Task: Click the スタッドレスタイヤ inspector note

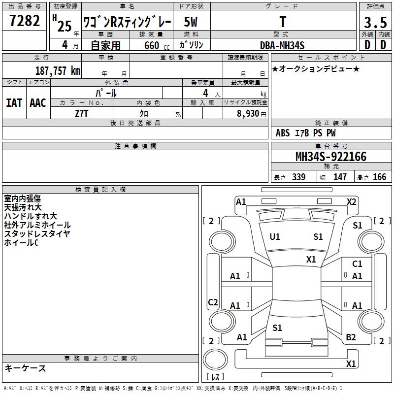Action: (x=37, y=234)
